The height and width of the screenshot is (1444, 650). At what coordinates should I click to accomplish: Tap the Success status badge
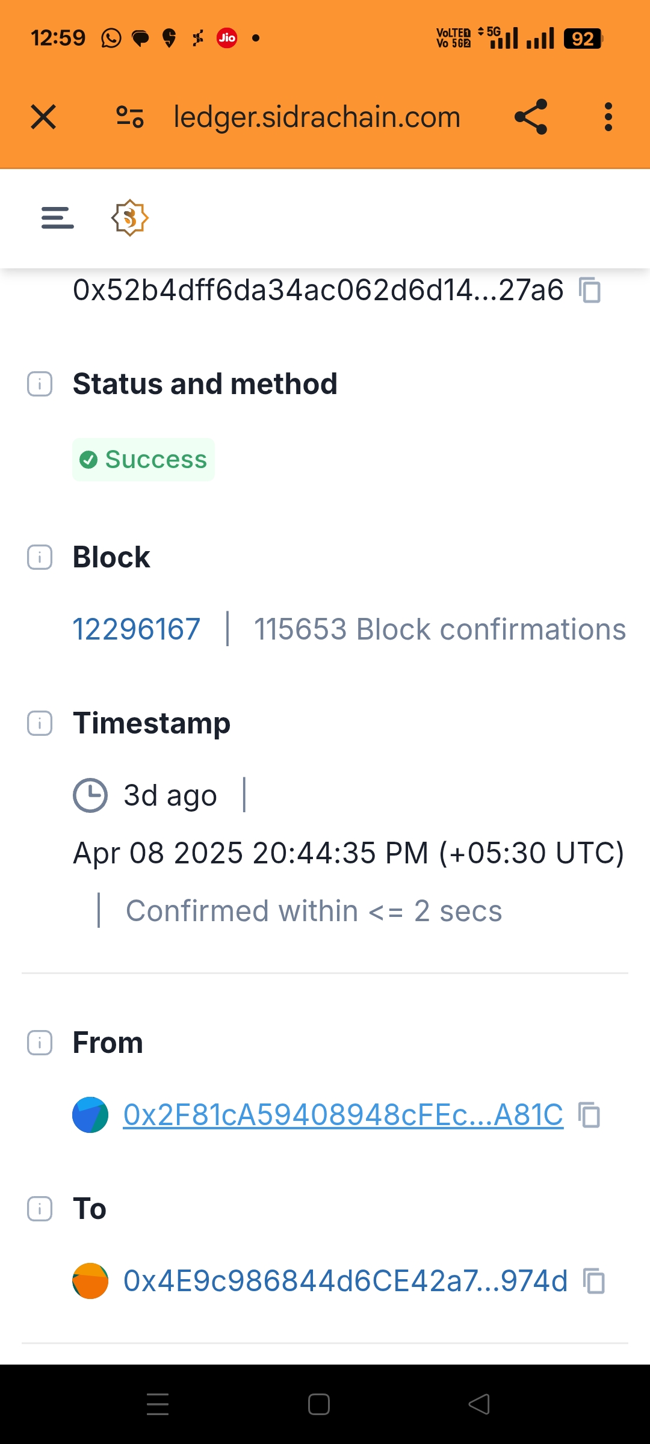[144, 460]
